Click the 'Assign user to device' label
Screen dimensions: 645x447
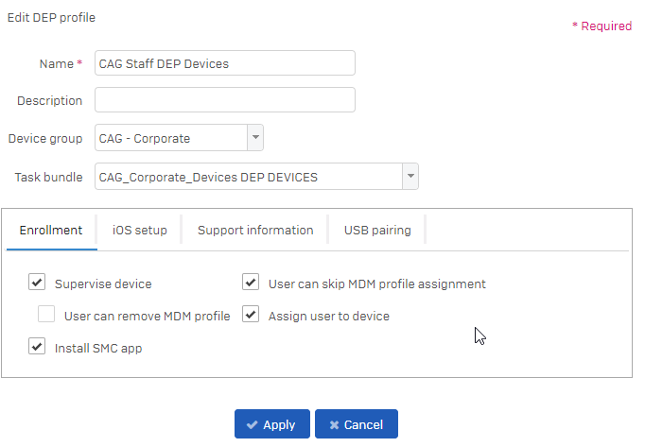[x=329, y=317]
